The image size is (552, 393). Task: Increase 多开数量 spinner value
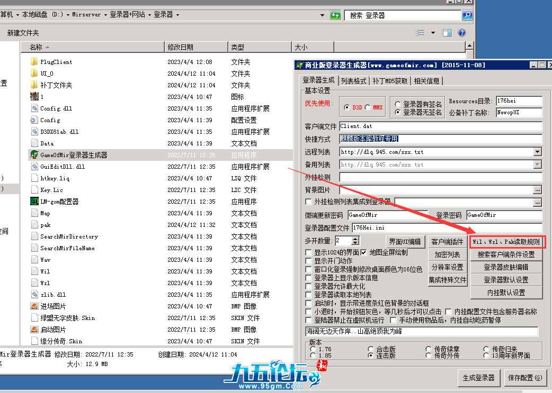tap(355, 239)
